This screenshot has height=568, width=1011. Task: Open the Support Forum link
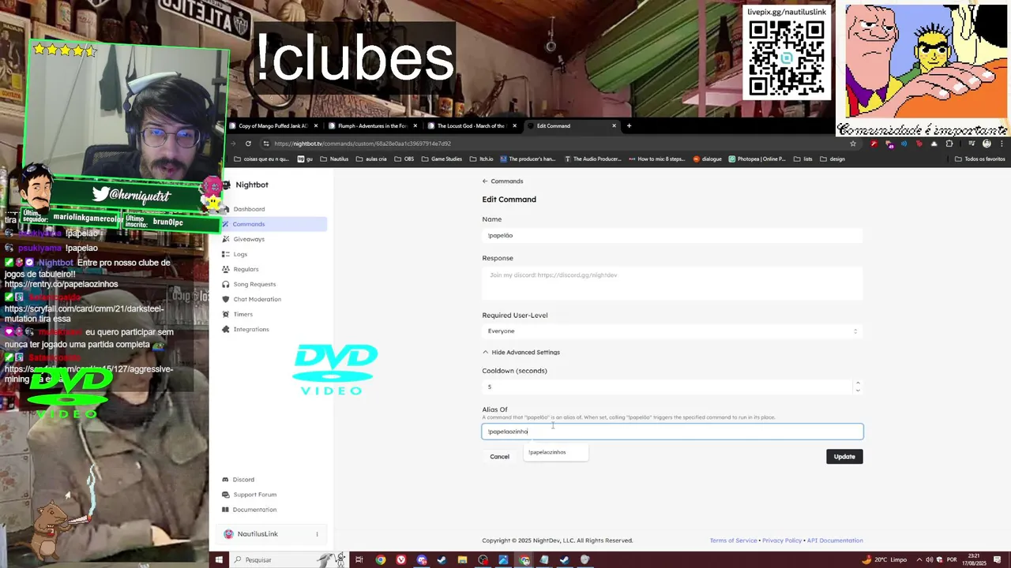pyautogui.click(x=254, y=495)
